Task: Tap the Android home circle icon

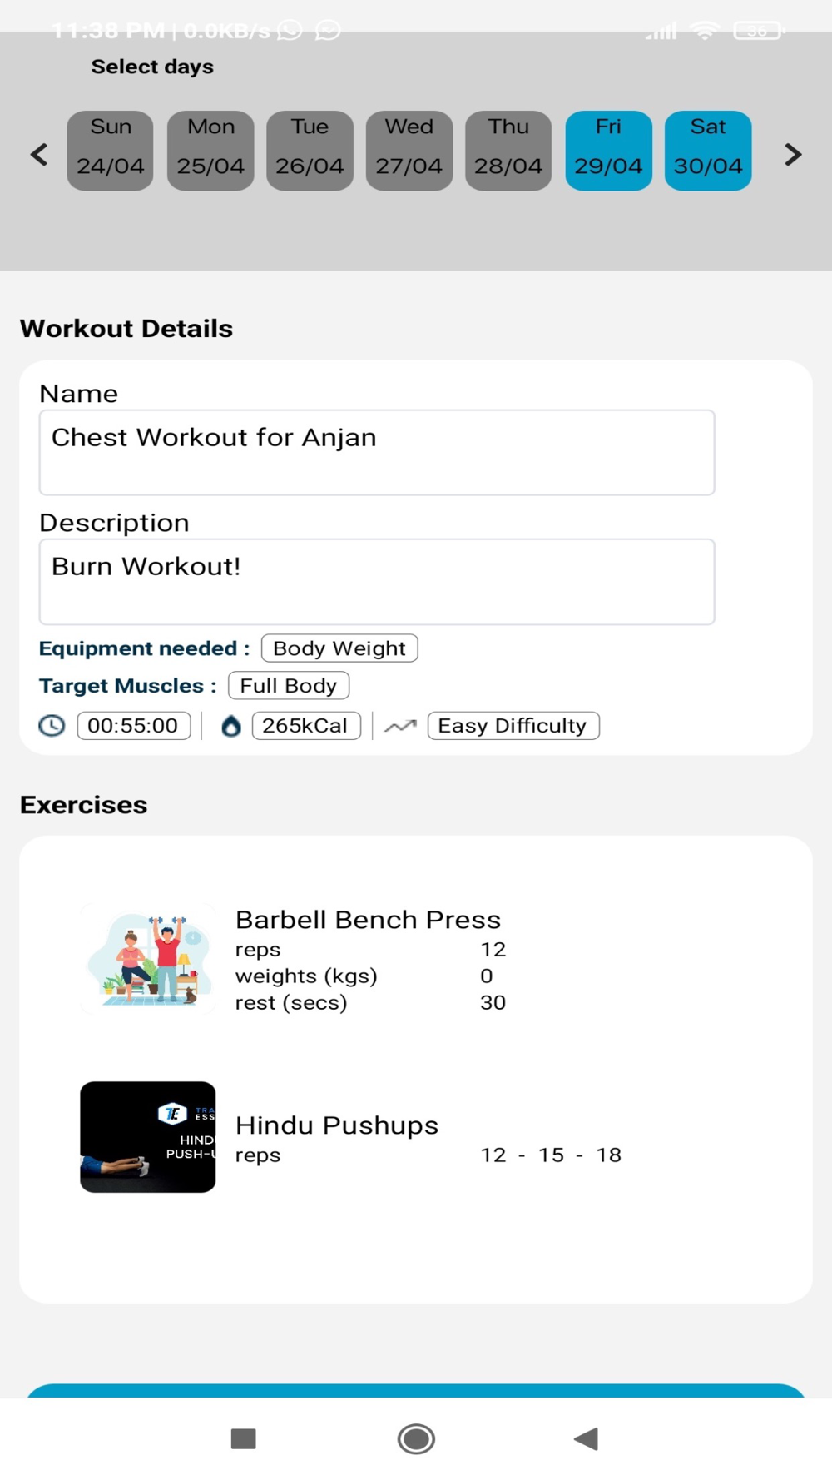Action: tap(416, 1438)
